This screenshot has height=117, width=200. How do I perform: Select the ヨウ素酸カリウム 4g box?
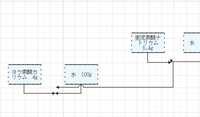click(25, 74)
